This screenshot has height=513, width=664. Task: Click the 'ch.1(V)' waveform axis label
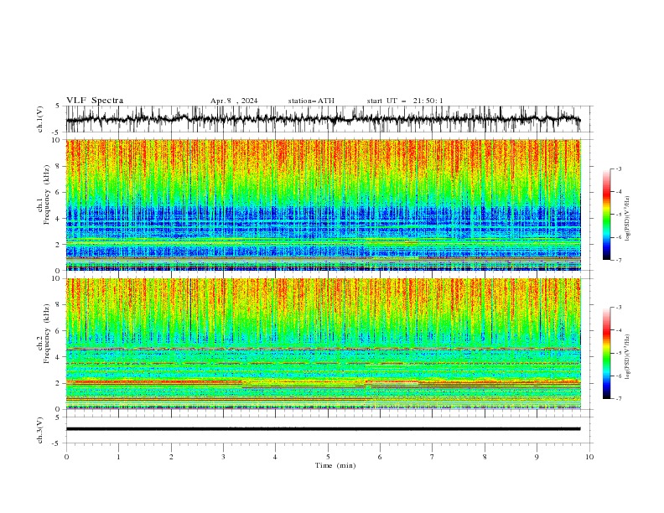coord(40,119)
